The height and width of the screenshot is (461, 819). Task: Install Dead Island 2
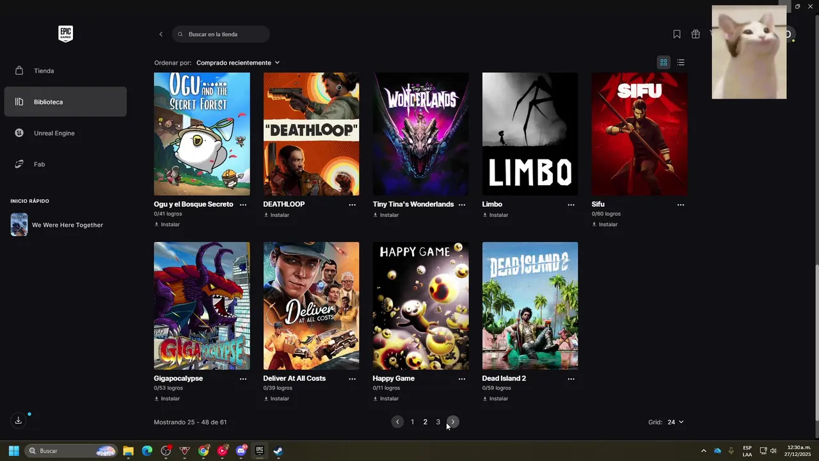click(495, 399)
